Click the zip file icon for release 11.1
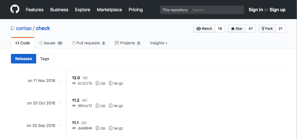The image size is (297, 139). click(97, 128)
